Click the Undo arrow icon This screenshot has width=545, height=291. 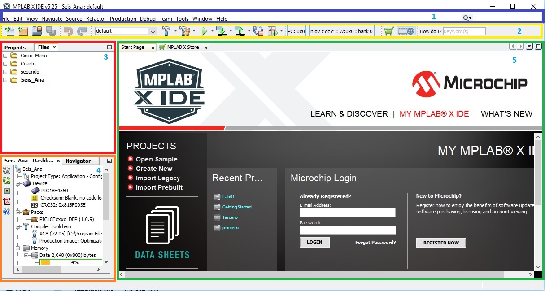coord(68,31)
